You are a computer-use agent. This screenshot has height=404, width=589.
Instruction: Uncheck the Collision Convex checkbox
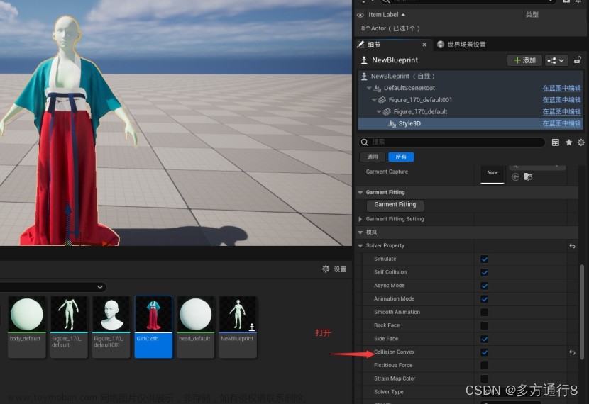pos(485,352)
